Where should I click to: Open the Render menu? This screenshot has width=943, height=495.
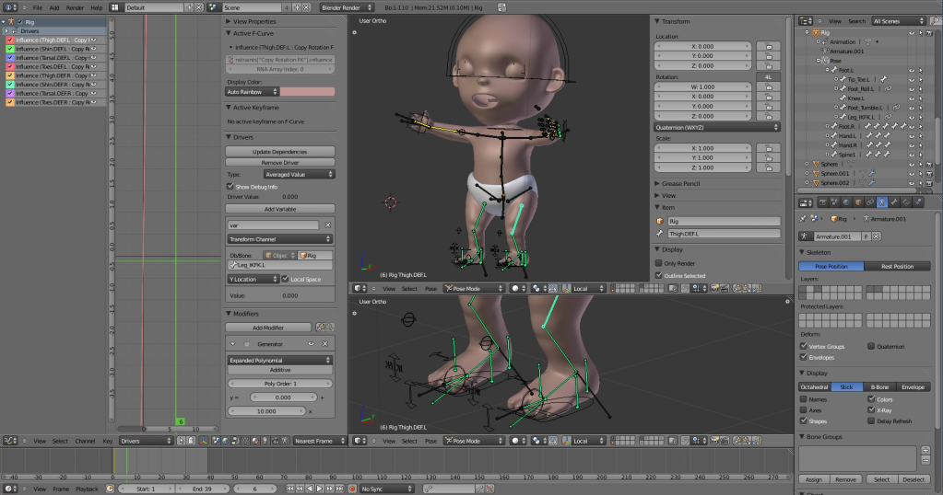click(75, 7)
